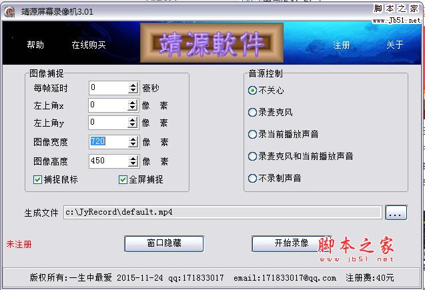This screenshot has width=425, height=290.
Task: Click the 注册费:40元 text
Action: click(x=370, y=277)
